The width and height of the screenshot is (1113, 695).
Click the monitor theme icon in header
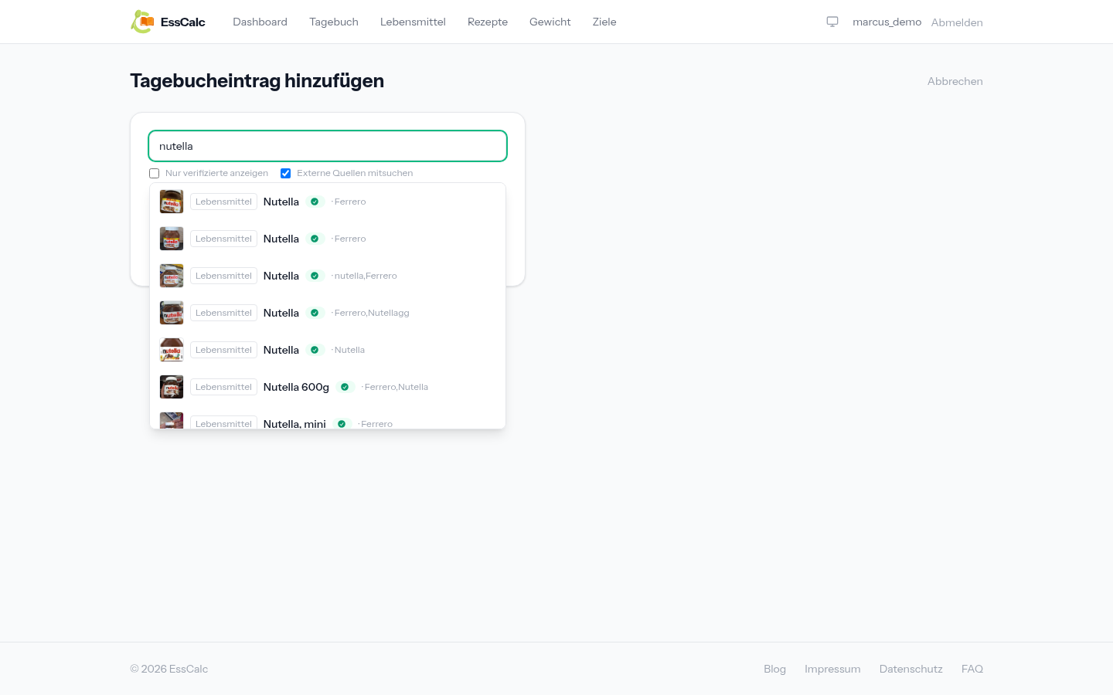[832, 22]
